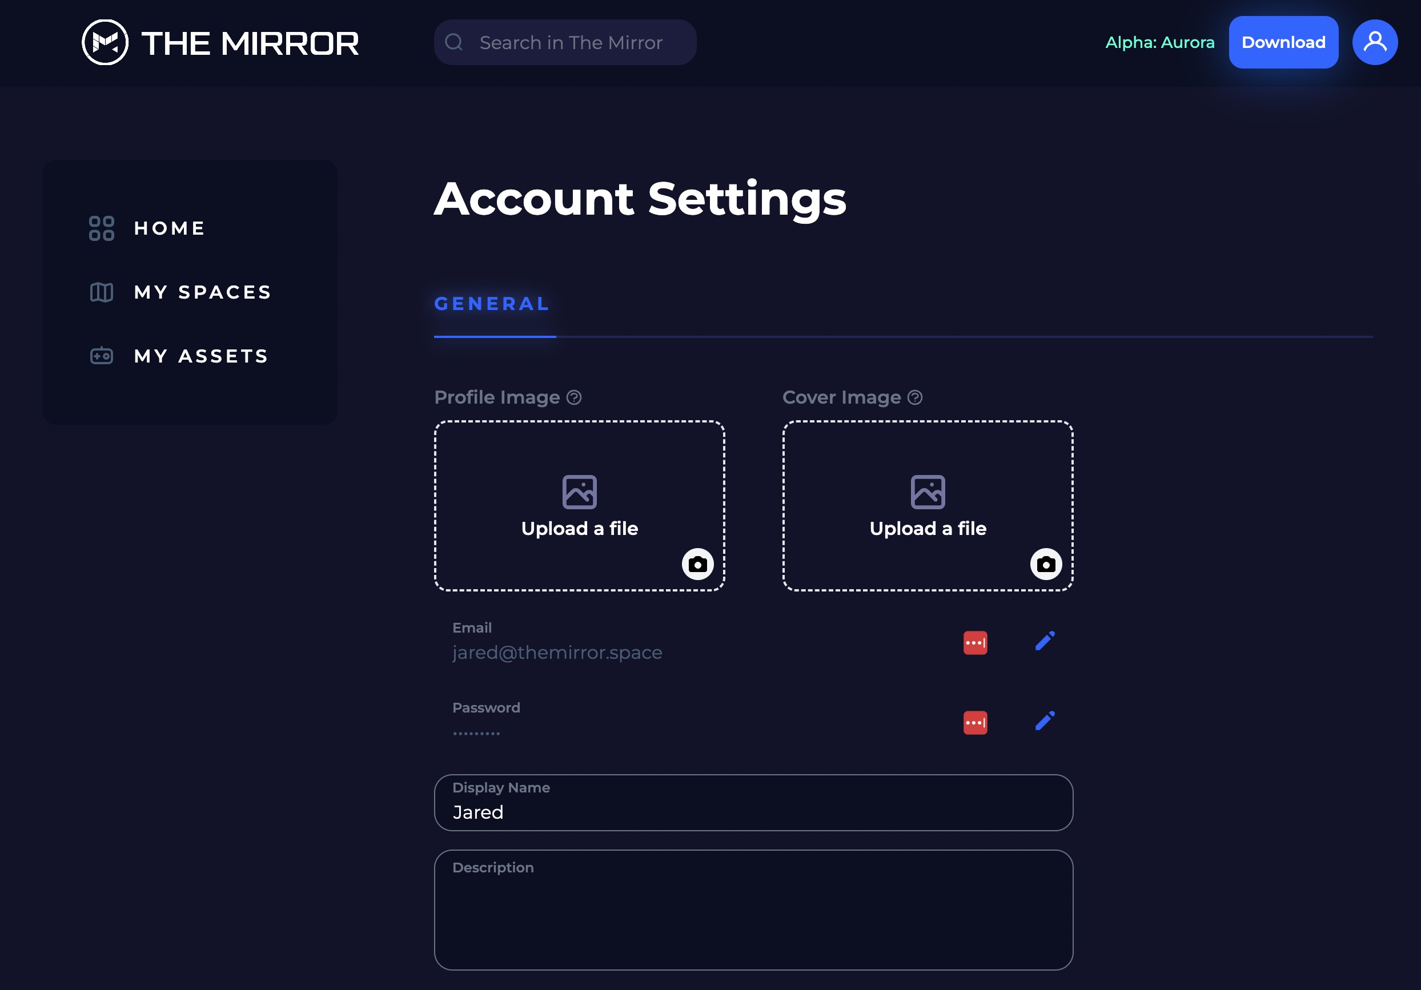The image size is (1421, 990).
Task: Click red password manager icon in Password row
Action: pos(975,723)
